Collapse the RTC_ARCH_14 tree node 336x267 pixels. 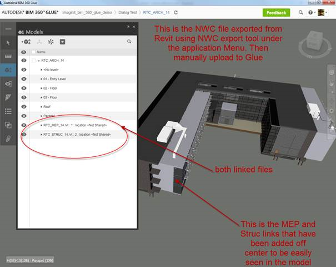tap(38, 61)
